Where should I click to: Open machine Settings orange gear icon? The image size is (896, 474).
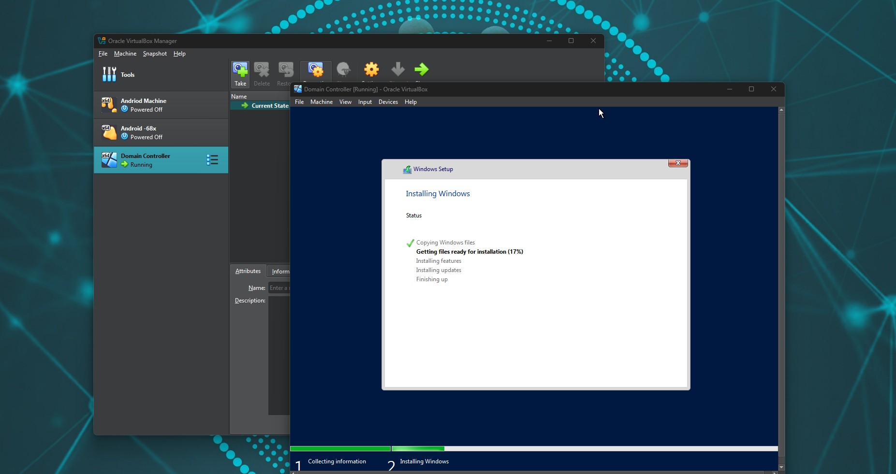tap(371, 70)
